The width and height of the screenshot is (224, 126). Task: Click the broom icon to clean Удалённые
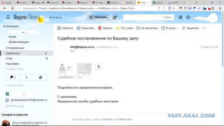tap(46, 53)
